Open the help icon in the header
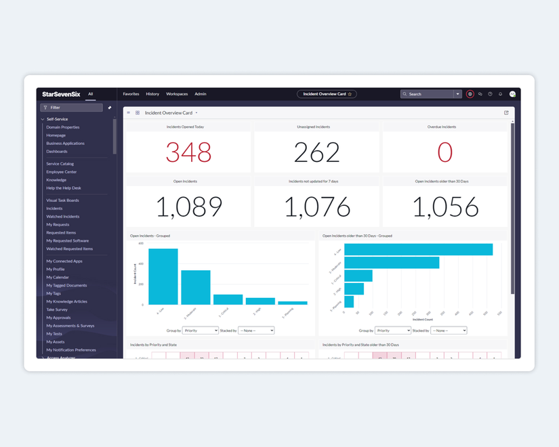The width and height of the screenshot is (559, 447). tap(491, 94)
